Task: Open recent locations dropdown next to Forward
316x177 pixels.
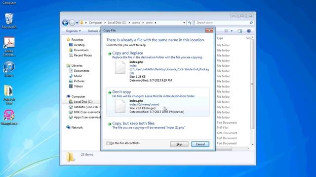Action: pos(77,23)
